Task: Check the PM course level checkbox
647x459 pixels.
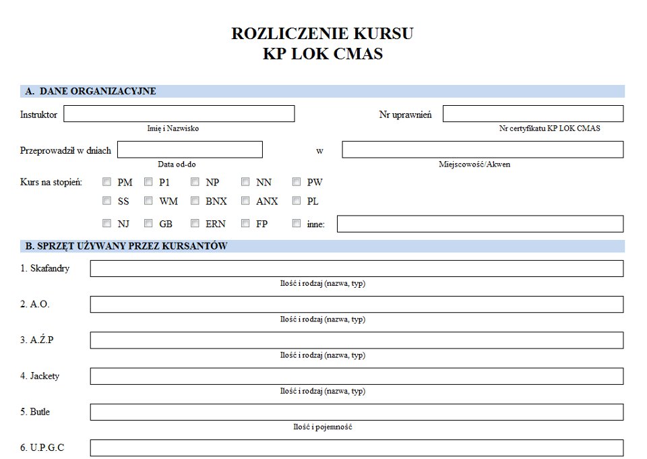Action: [106, 182]
